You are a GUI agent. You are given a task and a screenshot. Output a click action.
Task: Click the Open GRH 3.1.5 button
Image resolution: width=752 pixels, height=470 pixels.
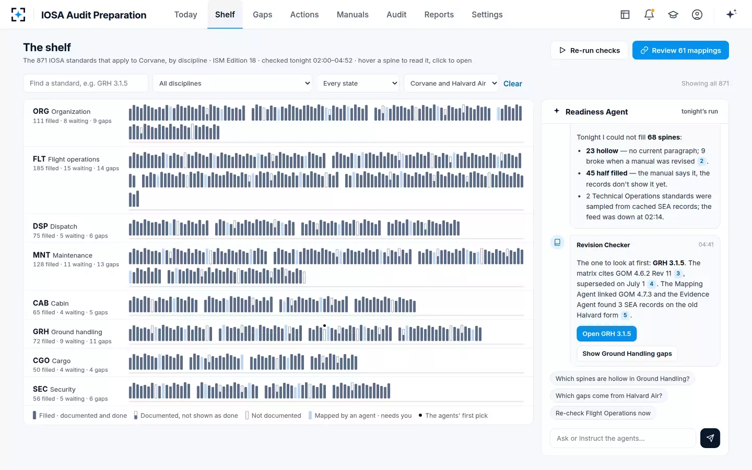pyautogui.click(x=607, y=334)
